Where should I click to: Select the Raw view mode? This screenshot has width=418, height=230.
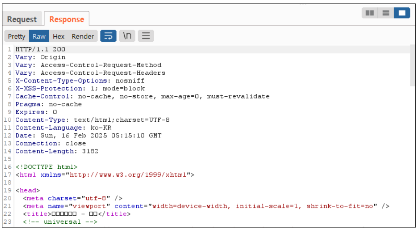pyautogui.click(x=39, y=36)
